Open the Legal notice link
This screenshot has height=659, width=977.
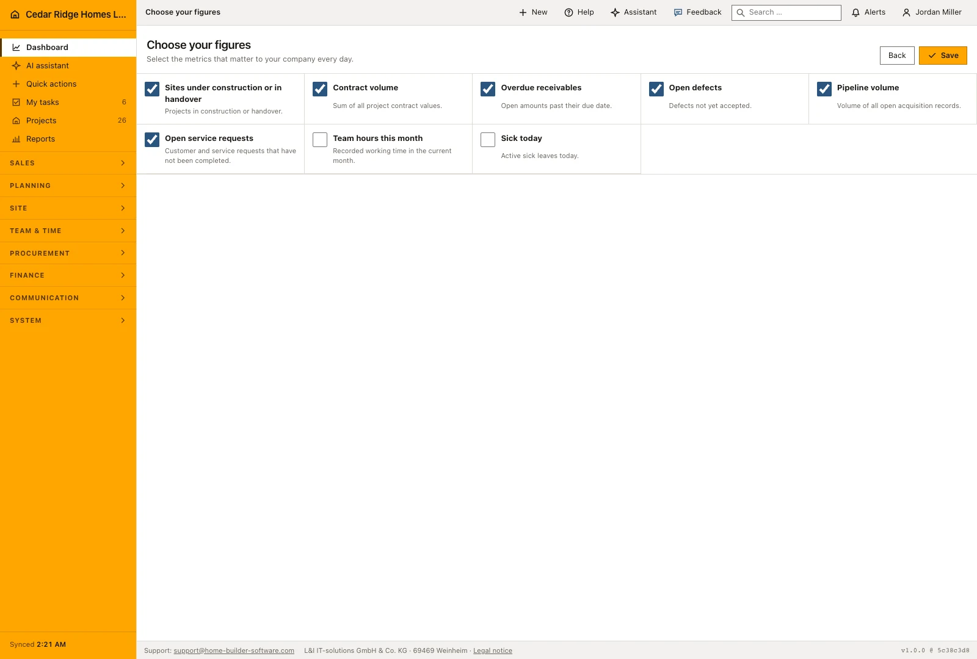click(493, 651)
